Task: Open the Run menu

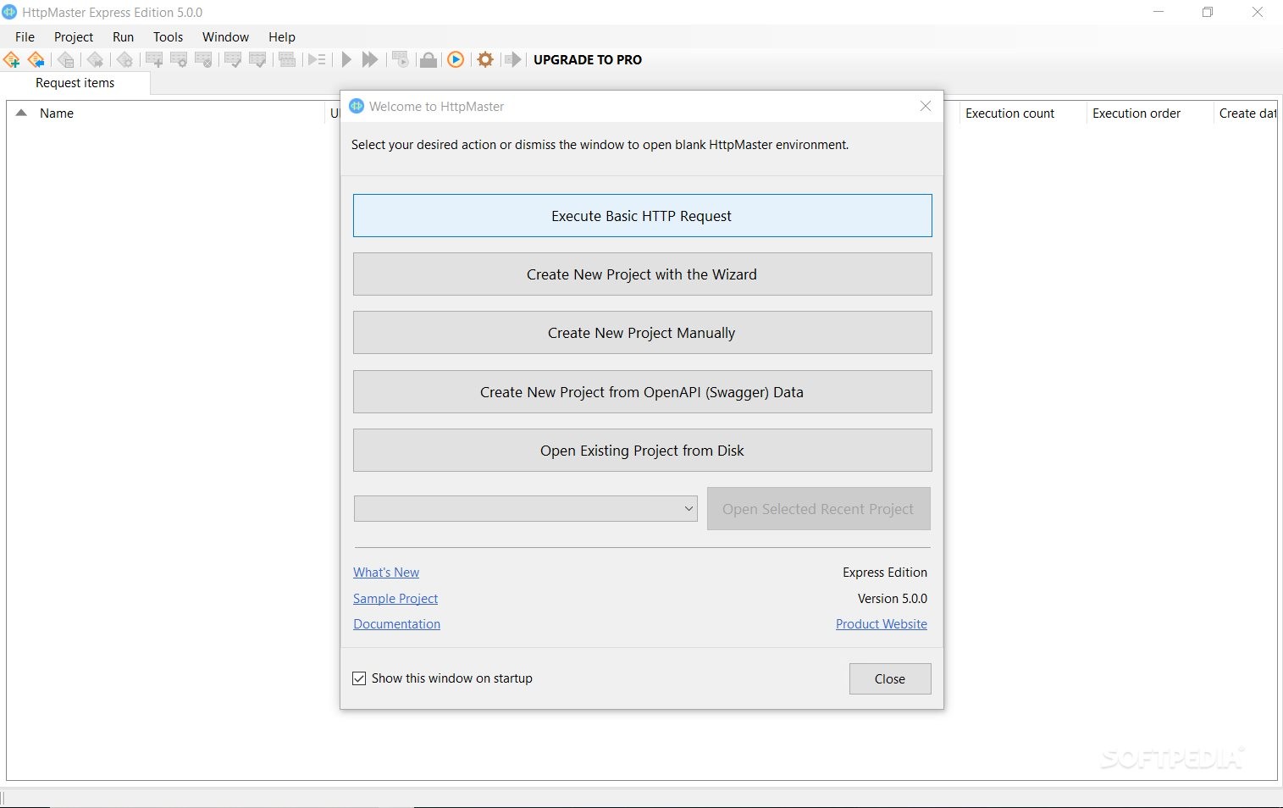Action: click(123, 36)
